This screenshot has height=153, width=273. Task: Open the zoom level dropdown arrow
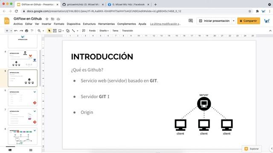pyautogui.click(x=44, y=31)
